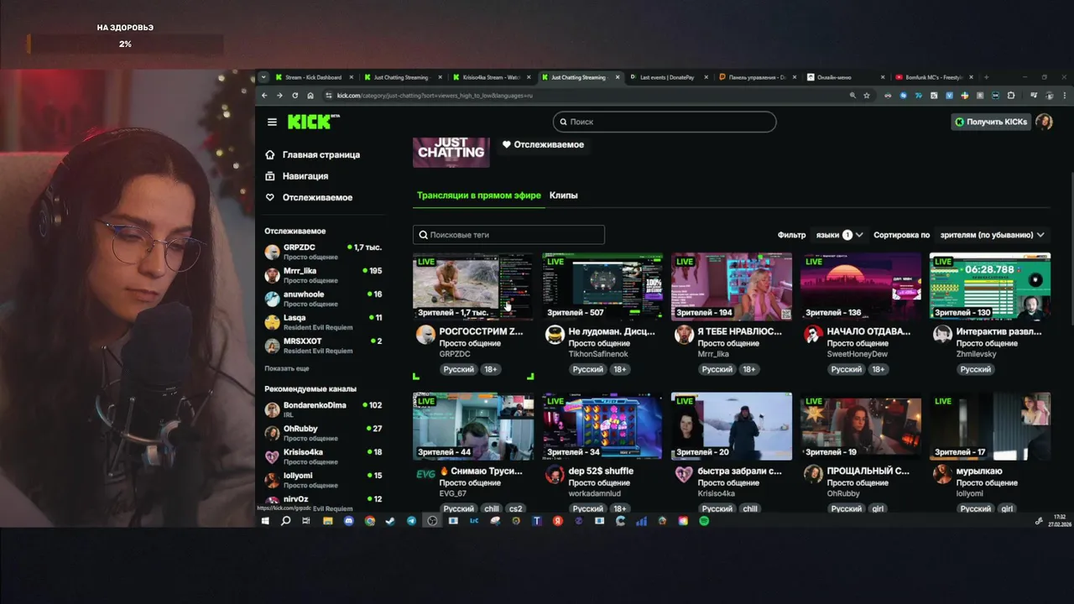The image size is (1074, 604).
Task: Click the browser back arrow
Action: 265,96
